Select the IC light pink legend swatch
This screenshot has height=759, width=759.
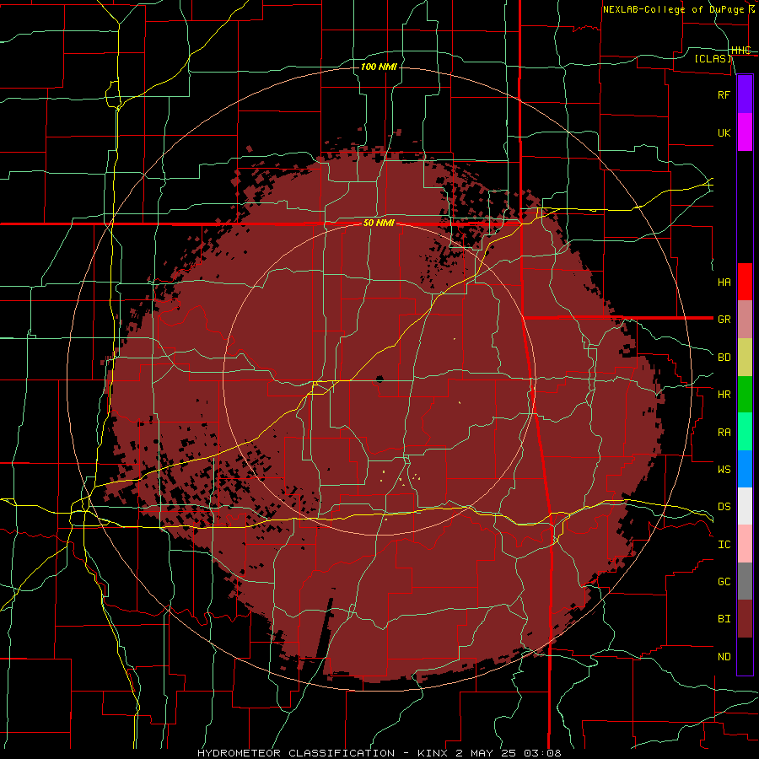pos(745,544)
